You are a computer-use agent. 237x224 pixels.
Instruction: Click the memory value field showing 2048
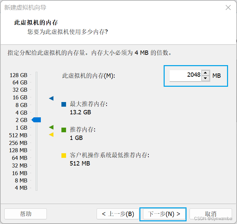click(x=186, y=75)
